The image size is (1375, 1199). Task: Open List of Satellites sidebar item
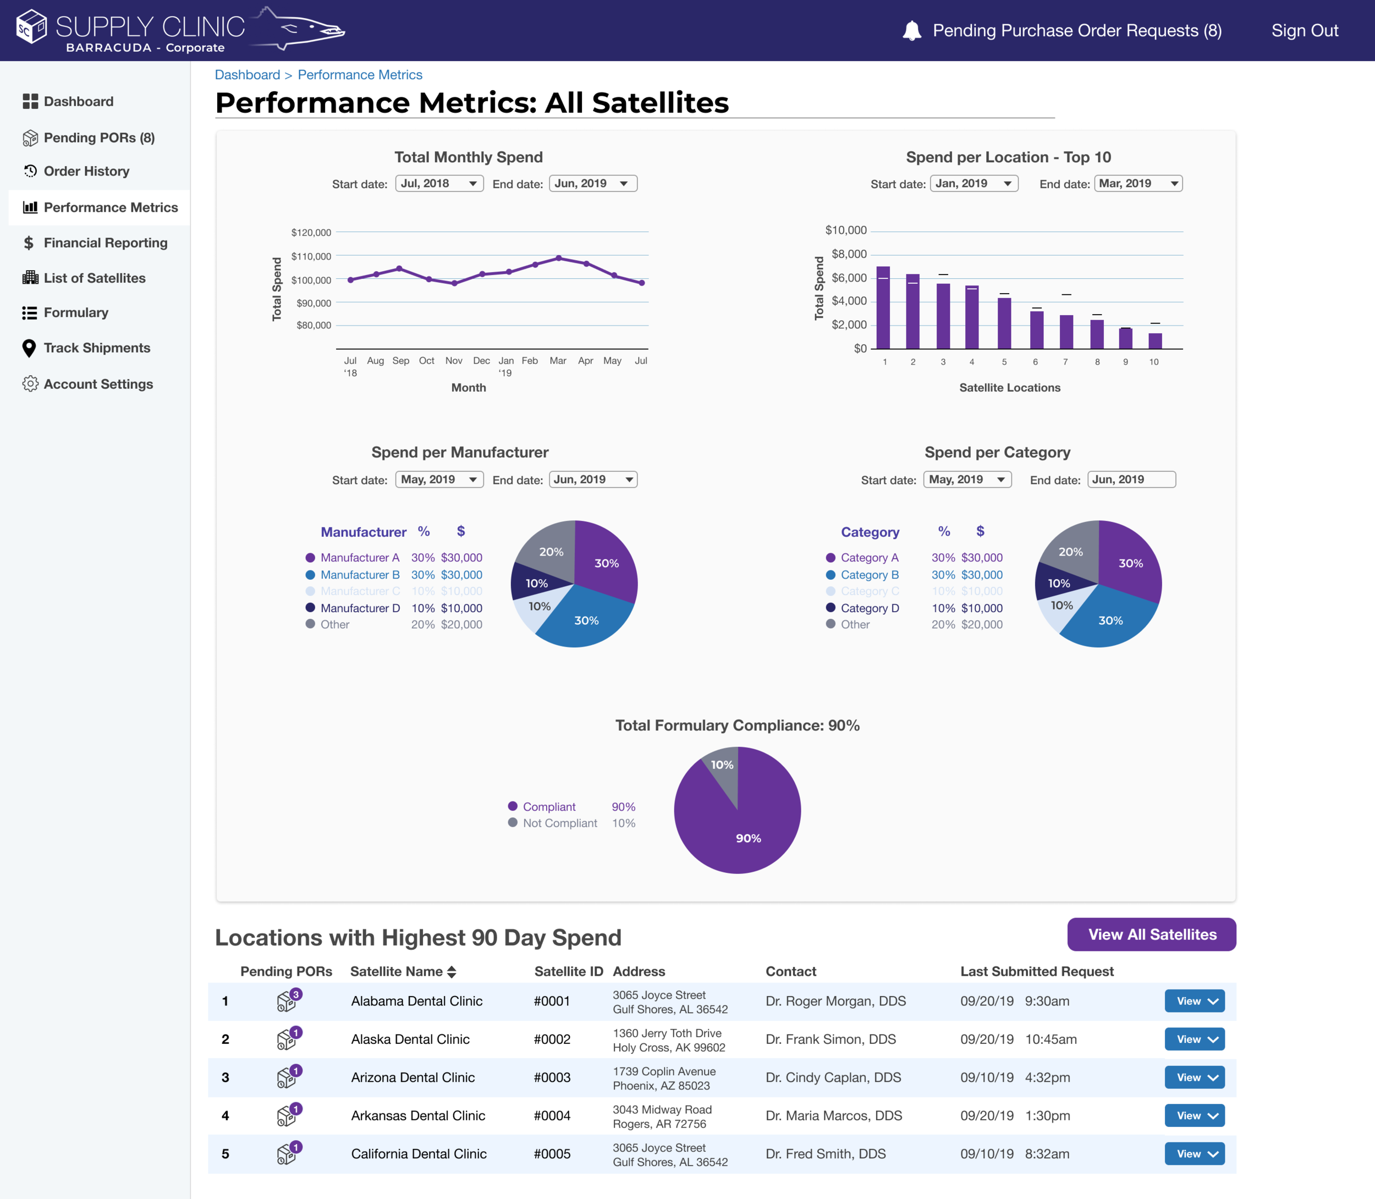[84, 278]
